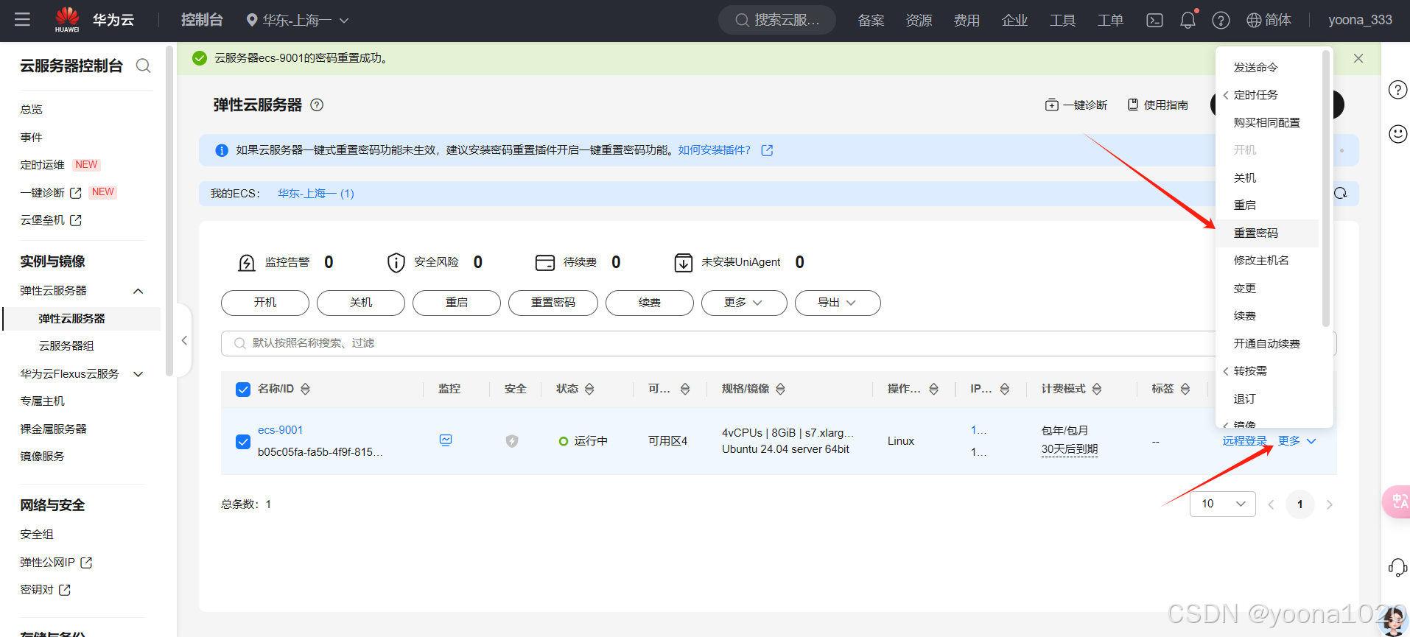Screen dimensions: 1410x637
Task: Click the 一键诊断 header button
Action: [x=1076, y=105]
